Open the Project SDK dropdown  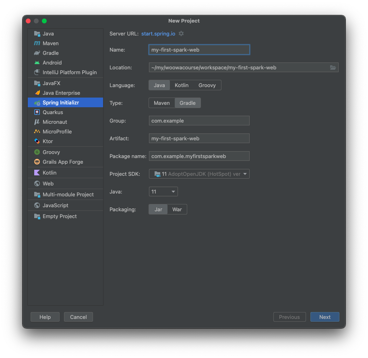click(199, 174)
